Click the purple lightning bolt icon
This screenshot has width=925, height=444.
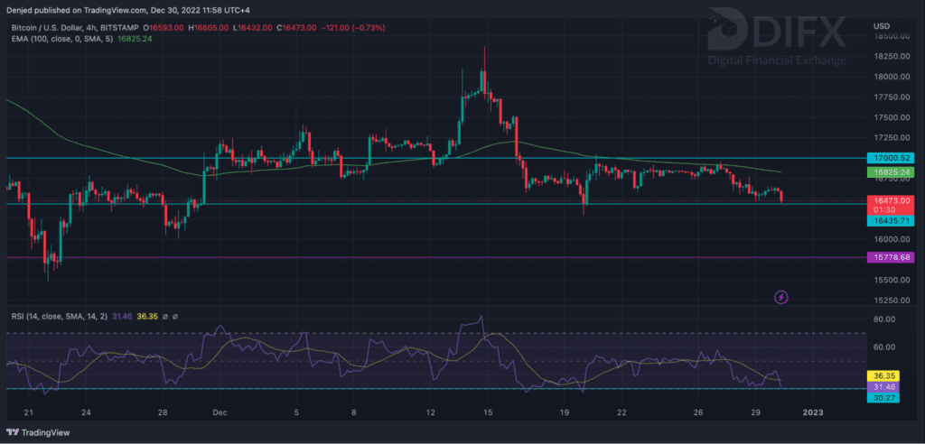781,296
